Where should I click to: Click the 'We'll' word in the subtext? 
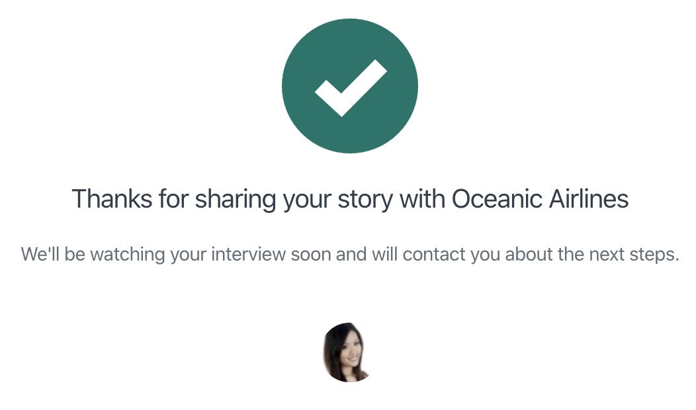(x=40, y=254)
